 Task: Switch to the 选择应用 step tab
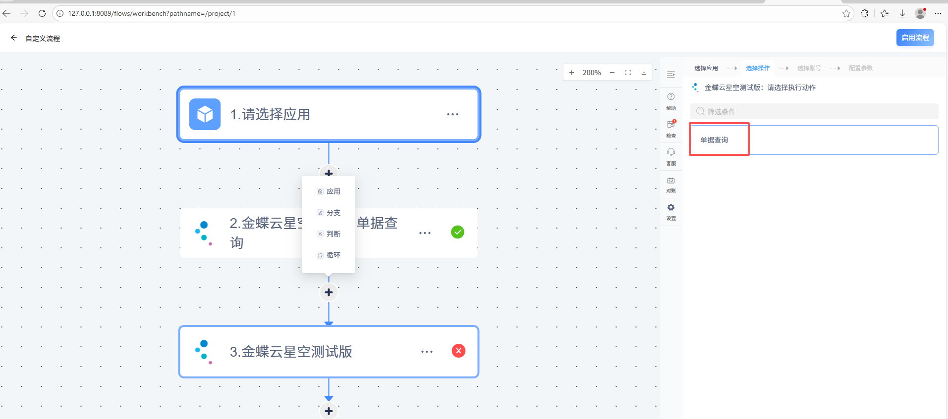coord(706,68)
